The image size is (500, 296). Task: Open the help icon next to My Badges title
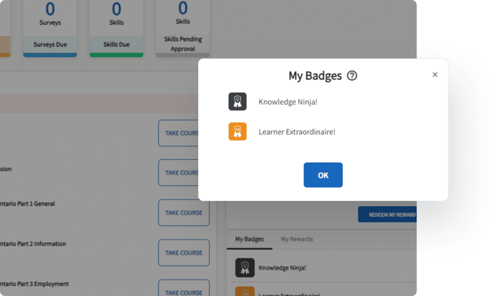pyautogui.click(x=352, y=76)
